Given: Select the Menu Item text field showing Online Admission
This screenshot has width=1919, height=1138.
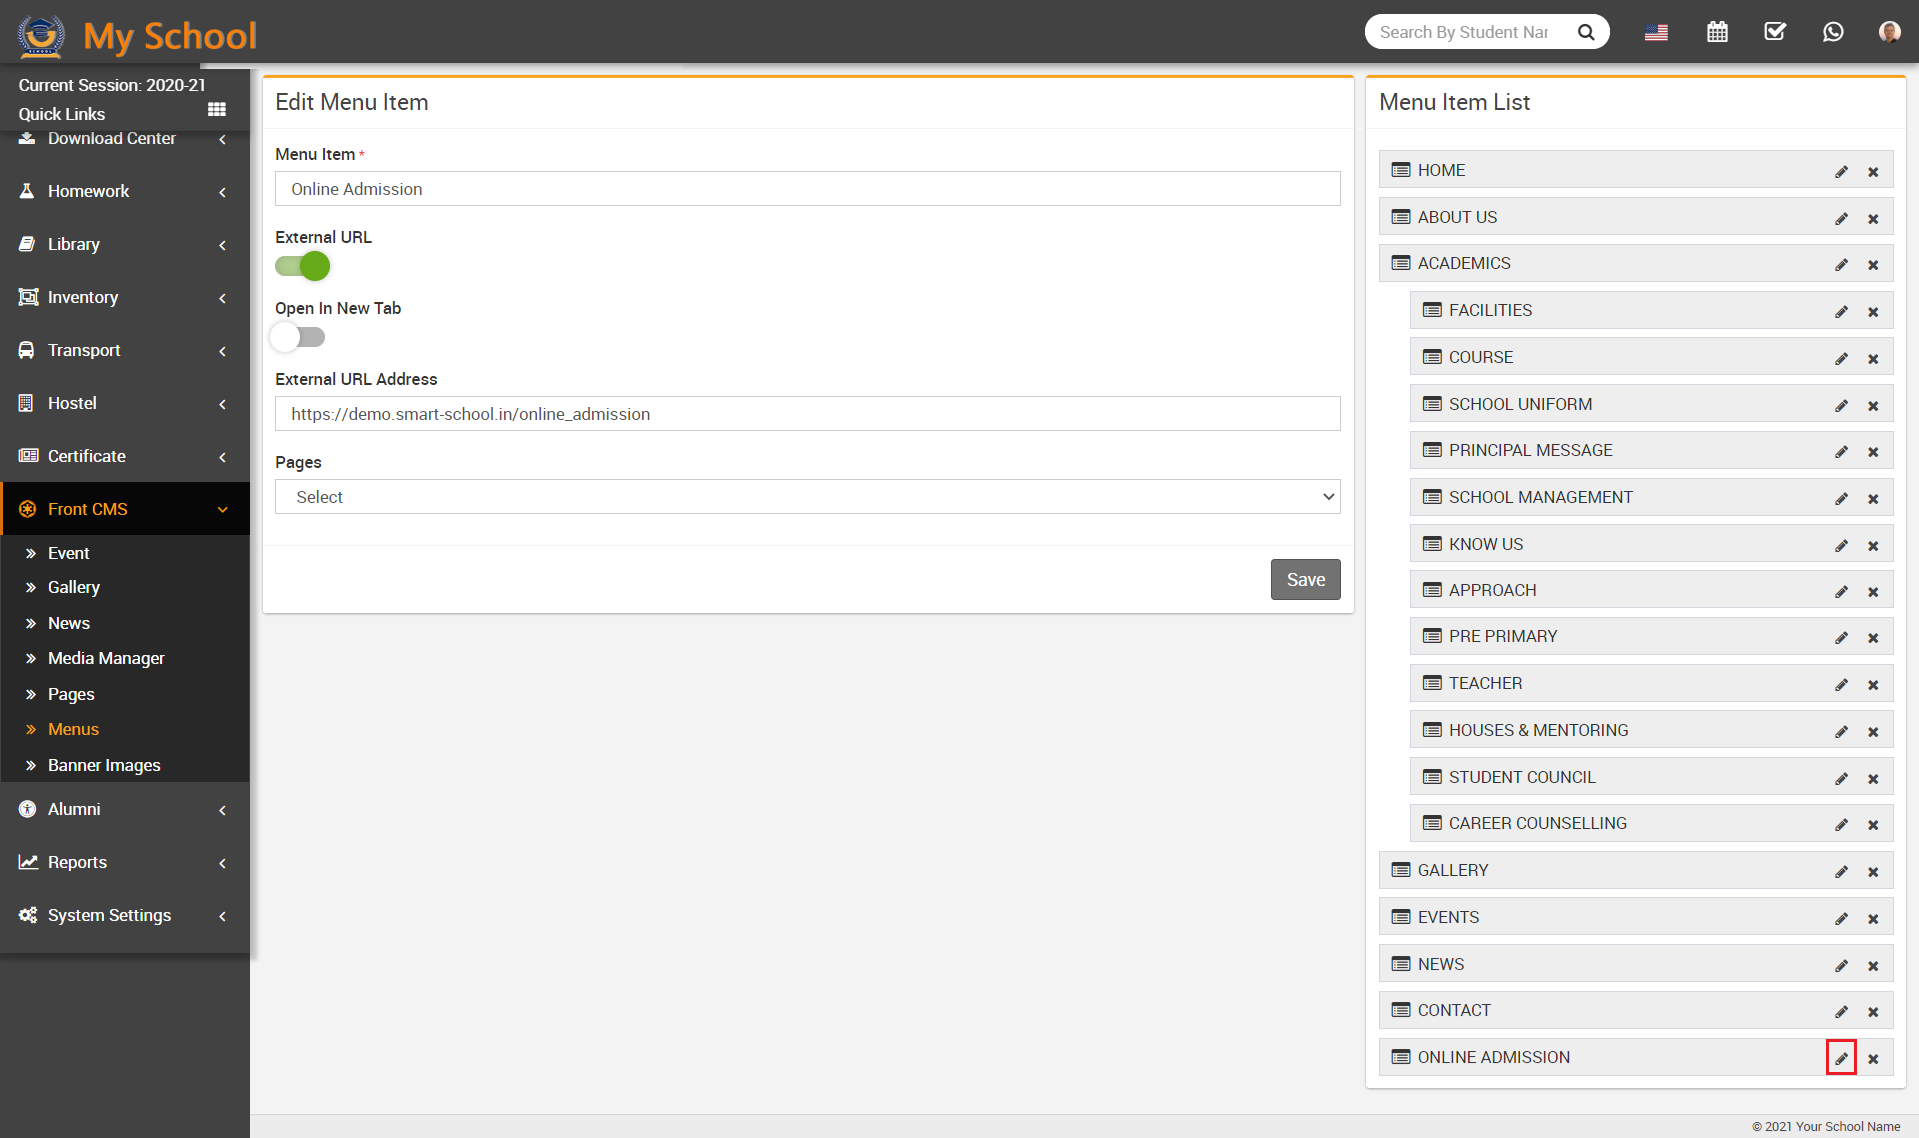Looking at the screenshot, I should 808,188.
